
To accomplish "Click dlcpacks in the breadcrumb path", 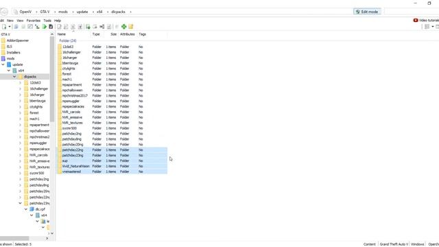I will pyautogui.click(x=118, y=12).
